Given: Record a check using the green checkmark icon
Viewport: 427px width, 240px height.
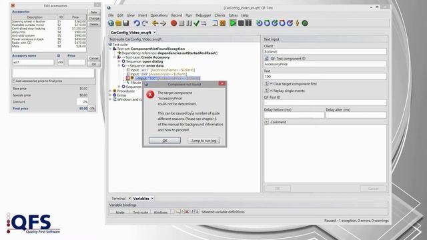Looking at the screenshot, I should [196, 23].
